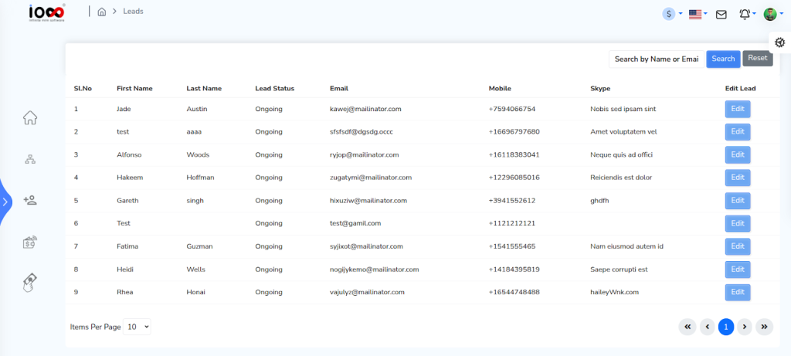Click the breadcrumb home icon

(101, 12)
